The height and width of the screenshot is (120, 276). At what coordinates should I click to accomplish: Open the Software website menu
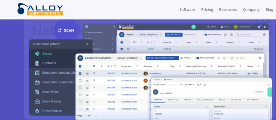click(x=187, y=10)
